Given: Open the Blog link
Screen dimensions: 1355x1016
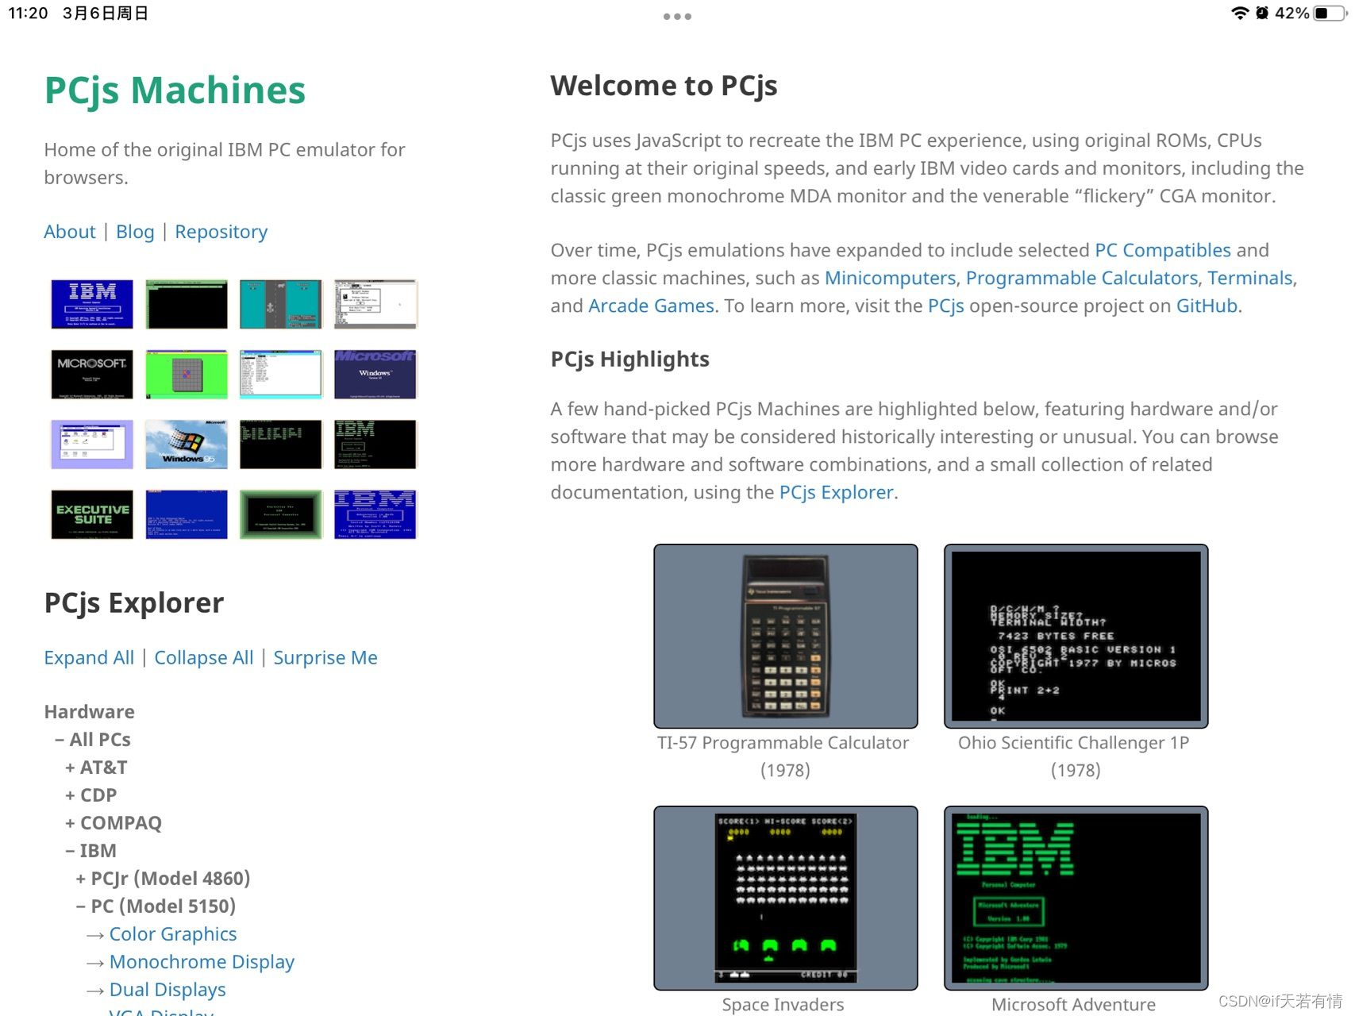Looking at the screenshot, I should pos(135,231).
